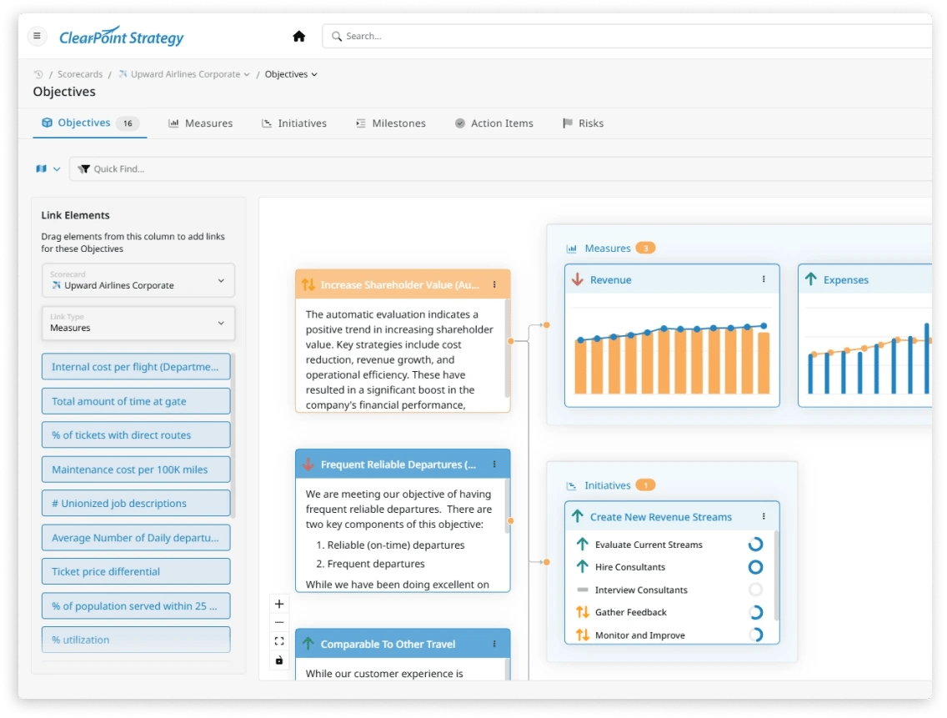The image size is (947, 718).
Task: Open the Scorecard dropdown in Link Elements
Action: 138,280
